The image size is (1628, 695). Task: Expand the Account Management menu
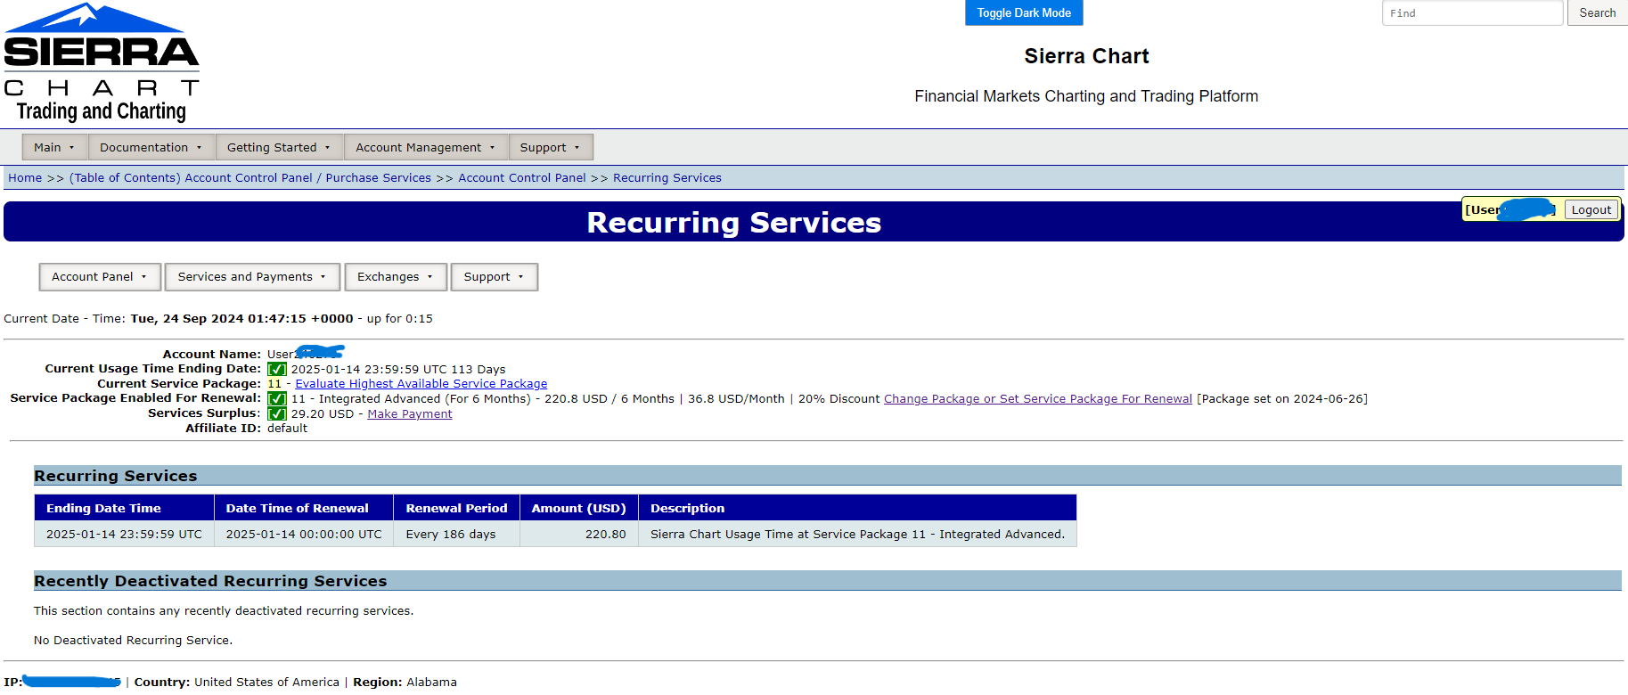(426, 147)
